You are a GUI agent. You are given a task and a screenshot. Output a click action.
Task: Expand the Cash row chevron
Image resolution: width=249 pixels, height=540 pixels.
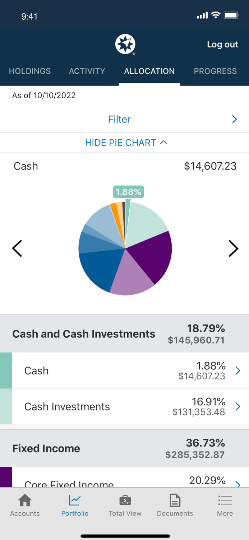pos(238,370)
